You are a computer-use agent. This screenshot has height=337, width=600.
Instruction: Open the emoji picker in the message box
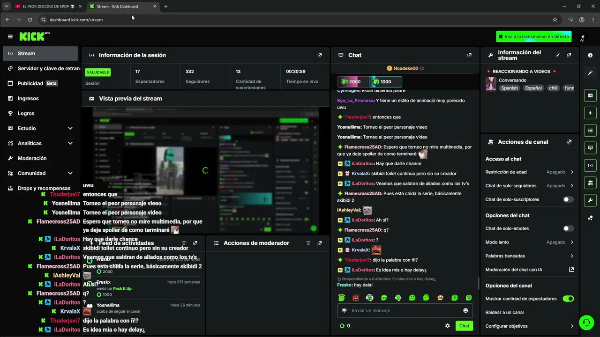tap(465, 310)
